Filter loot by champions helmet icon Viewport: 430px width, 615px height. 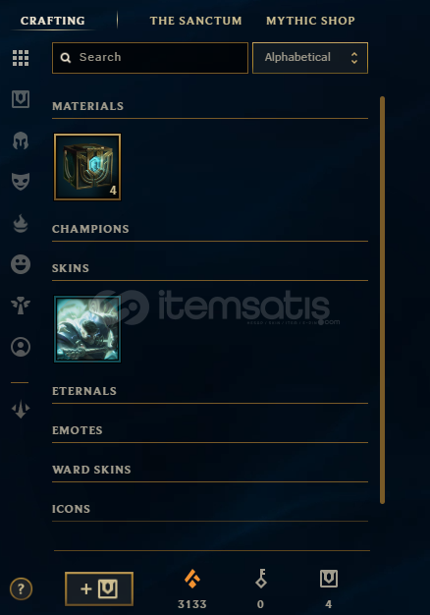pos(21,140)
